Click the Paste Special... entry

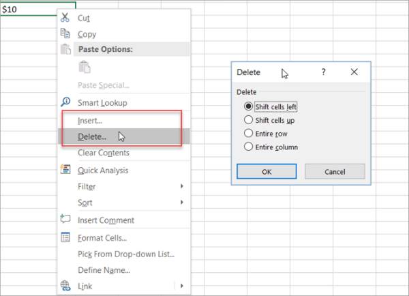pos(124,85)
